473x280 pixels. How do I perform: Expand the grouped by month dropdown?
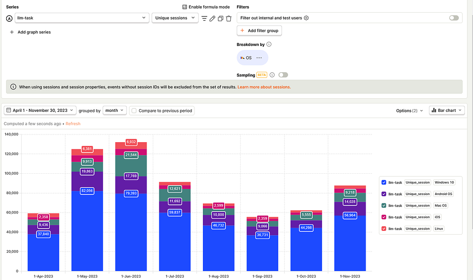click(114, 110)
